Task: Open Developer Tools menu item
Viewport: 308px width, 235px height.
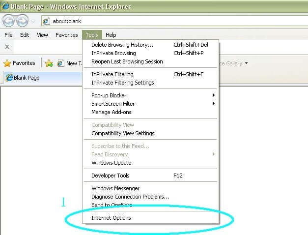Action: [x=150, y=176]
